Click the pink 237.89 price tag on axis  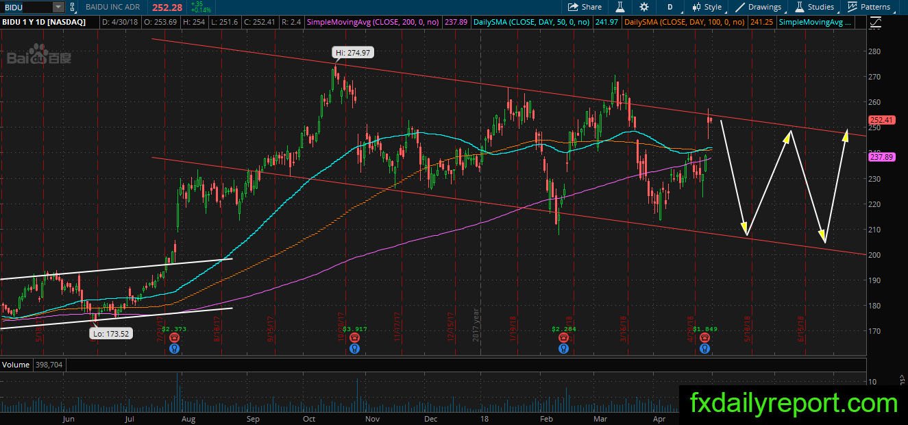pos(881,157)
